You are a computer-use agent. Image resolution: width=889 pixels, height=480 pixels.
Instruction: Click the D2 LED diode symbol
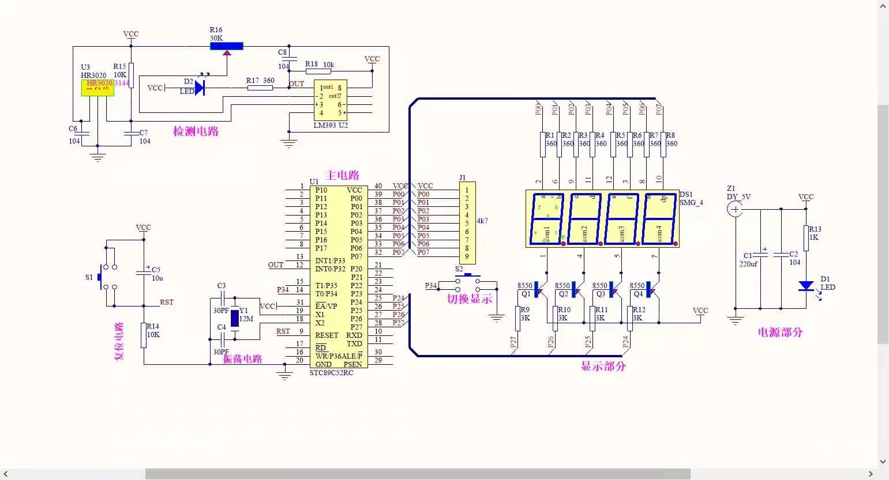[199, 88]
